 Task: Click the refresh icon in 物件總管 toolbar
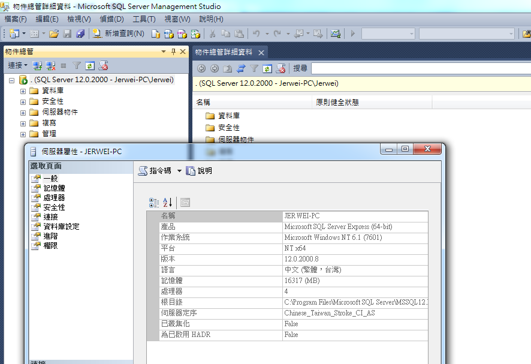pos(90,66)
